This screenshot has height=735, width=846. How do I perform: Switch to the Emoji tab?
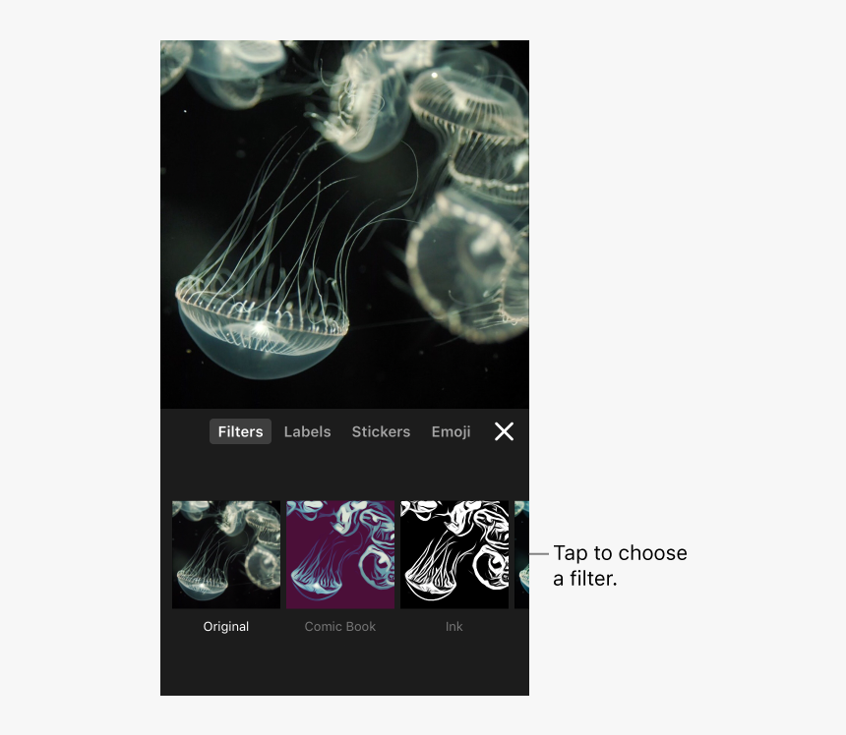coord(452,431)
